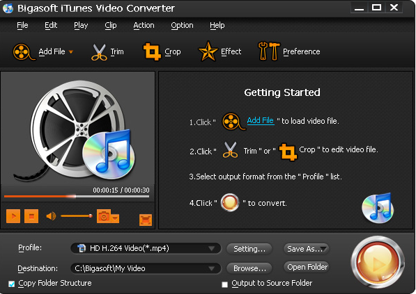The width and height of the screenshot is (416, 294).
Task: Click the Add File film reel icon
Action: tap(23, 51)
